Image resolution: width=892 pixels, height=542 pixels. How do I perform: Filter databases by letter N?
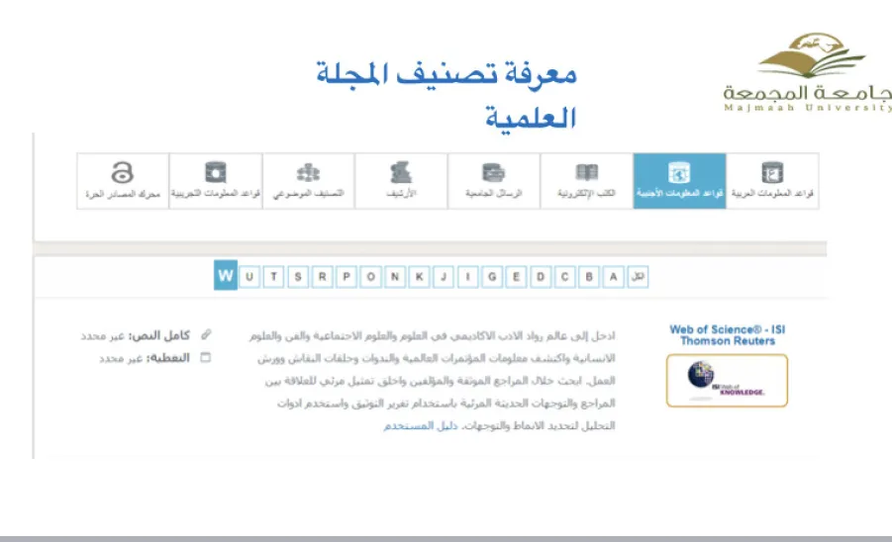pyautogui.click(x=395, y=277)
